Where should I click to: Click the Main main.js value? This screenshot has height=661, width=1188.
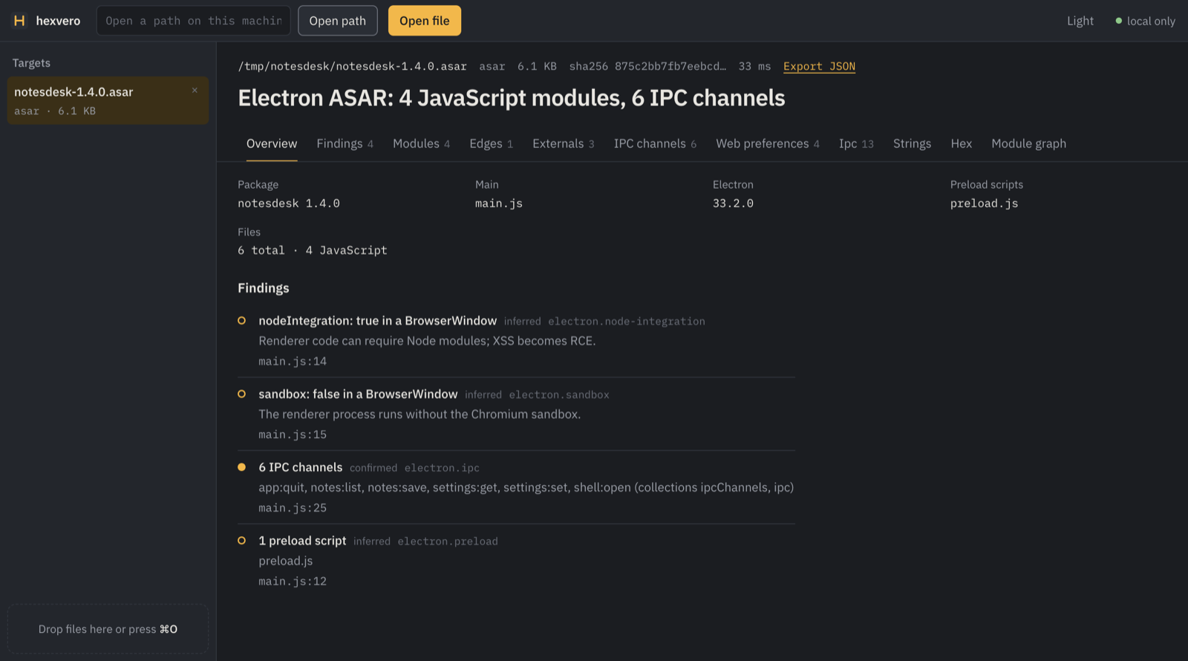(499, 203)
